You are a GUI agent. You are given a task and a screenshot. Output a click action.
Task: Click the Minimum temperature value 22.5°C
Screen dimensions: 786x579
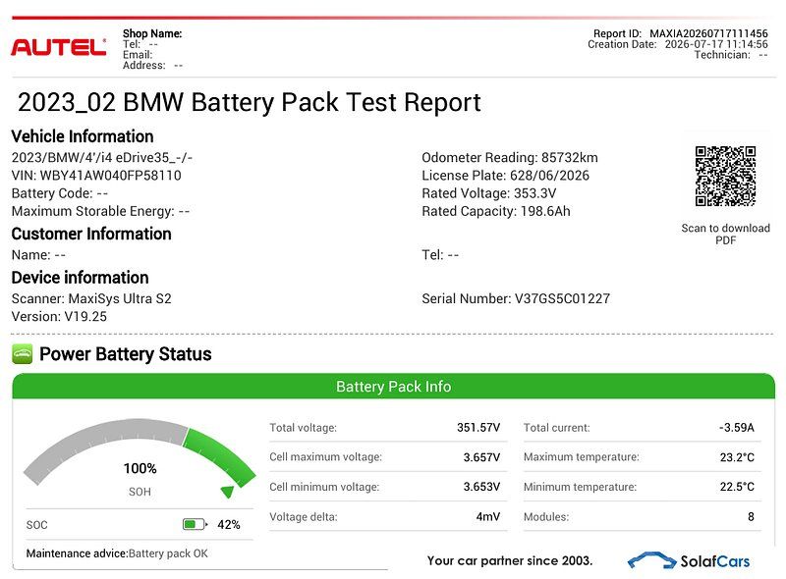(x=737, y=487)
